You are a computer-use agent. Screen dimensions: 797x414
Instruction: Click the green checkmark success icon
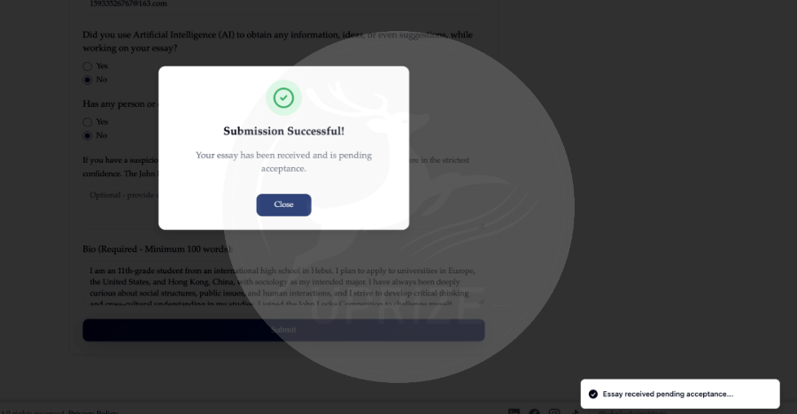click(x=283, y=97)
